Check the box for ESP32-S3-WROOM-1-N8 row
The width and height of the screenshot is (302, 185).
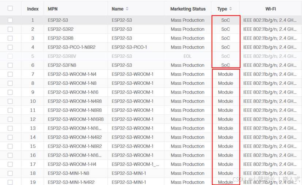click(10, 83)
